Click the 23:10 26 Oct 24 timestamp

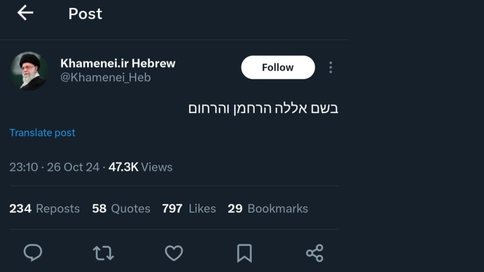point(54,167)
